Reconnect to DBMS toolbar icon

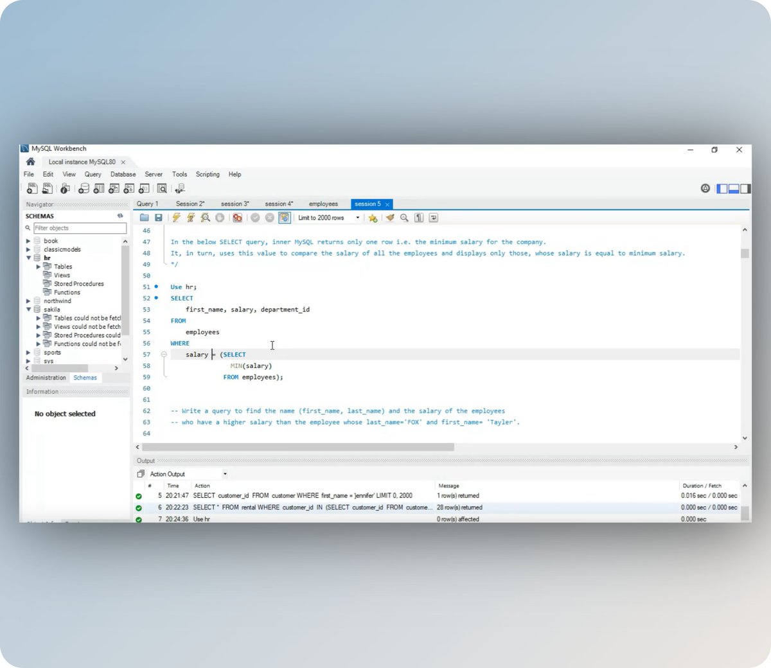(180, 189)
